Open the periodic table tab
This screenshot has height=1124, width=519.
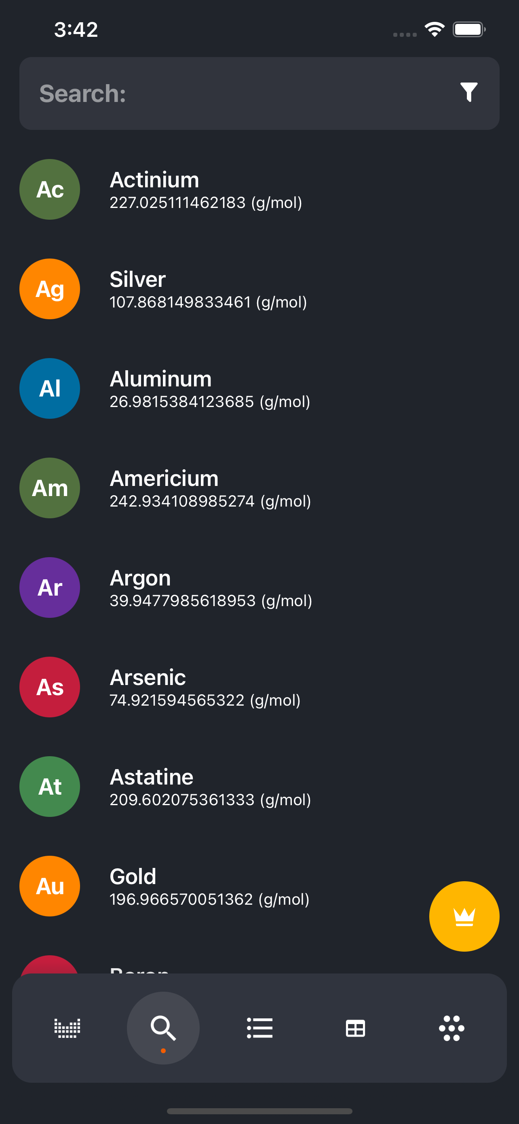coord(67,1028)
